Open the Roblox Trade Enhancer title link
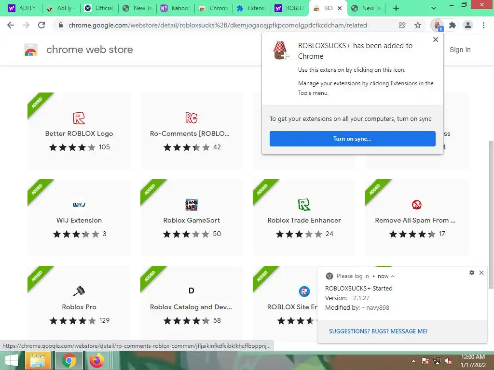The image size is (494, 370). pos(304,220)
